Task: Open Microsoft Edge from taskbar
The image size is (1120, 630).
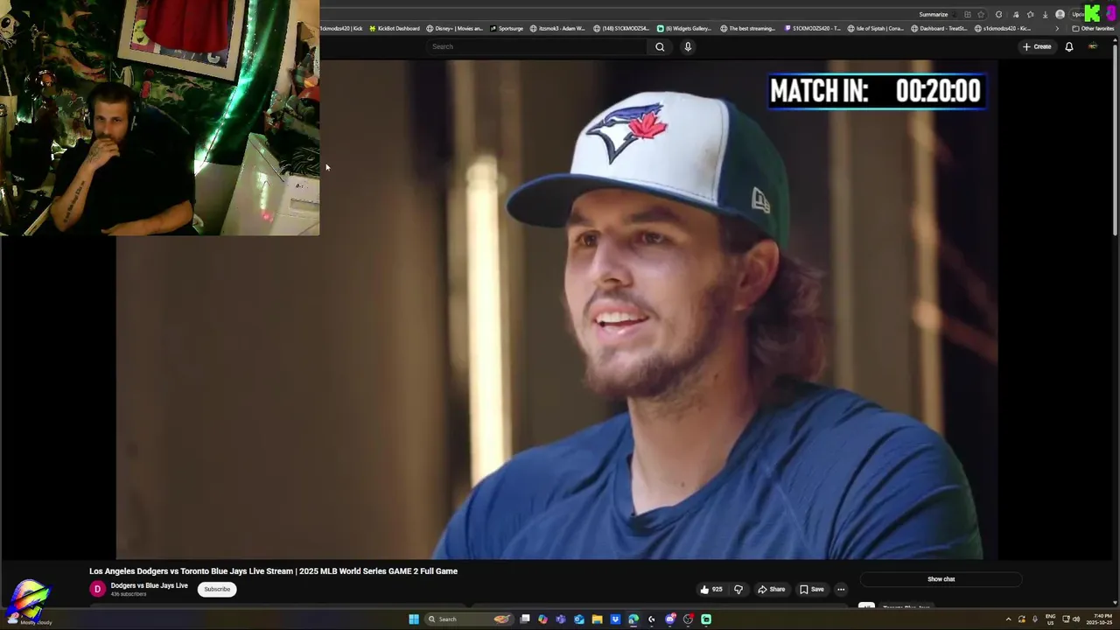Action: pyautogui.click(x=633, y=619)
